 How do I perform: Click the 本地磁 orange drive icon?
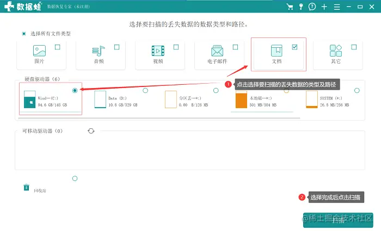pyautogui.click(x=241, y=99)
